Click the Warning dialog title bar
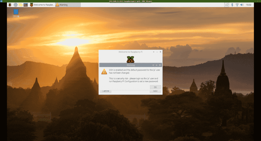261x141 pixels. click(130, 65)
